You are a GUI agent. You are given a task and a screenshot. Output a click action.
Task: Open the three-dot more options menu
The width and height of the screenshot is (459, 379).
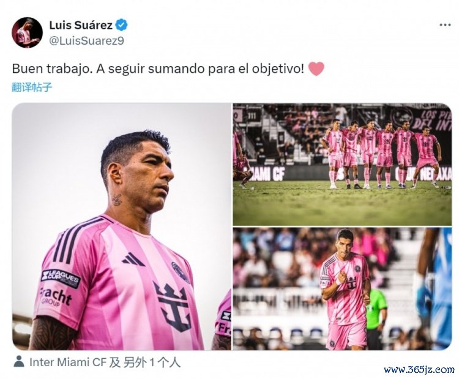coord(445,25)
